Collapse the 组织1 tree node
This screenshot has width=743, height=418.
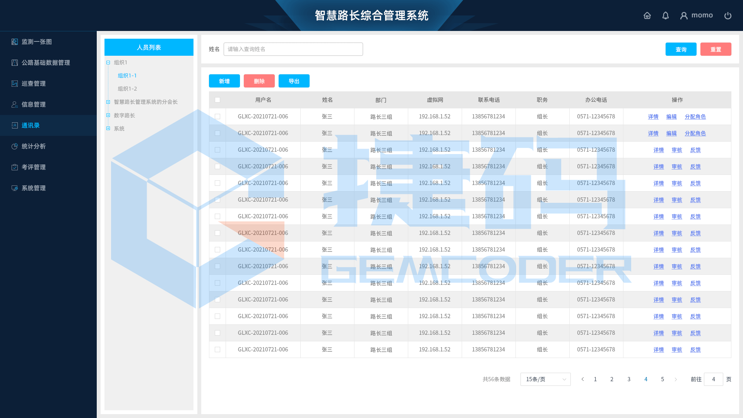(x=108, y=62)
